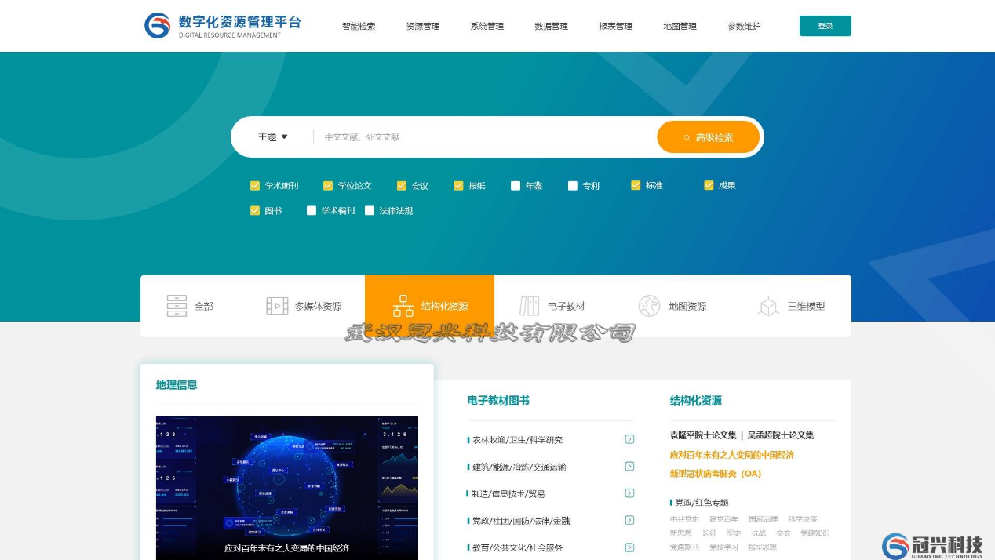The image size is (995, 560).
Task: Expand the 党政/社团/国防/法律/金融 category arrow
Action: point(629,520)
